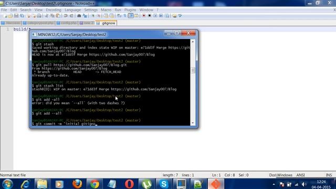
Task: Open the Encoding menu
Action: [x=54, y=10]
